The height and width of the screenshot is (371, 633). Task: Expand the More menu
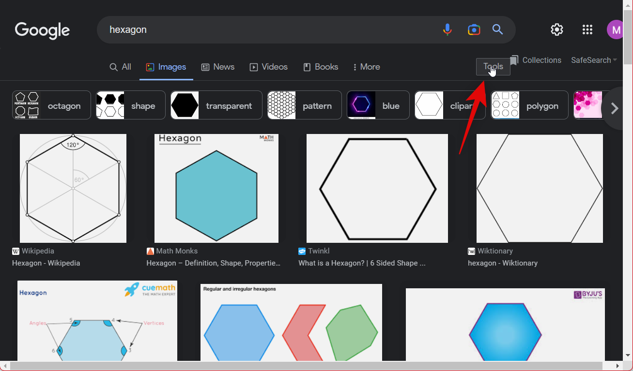tap(367, 67)
